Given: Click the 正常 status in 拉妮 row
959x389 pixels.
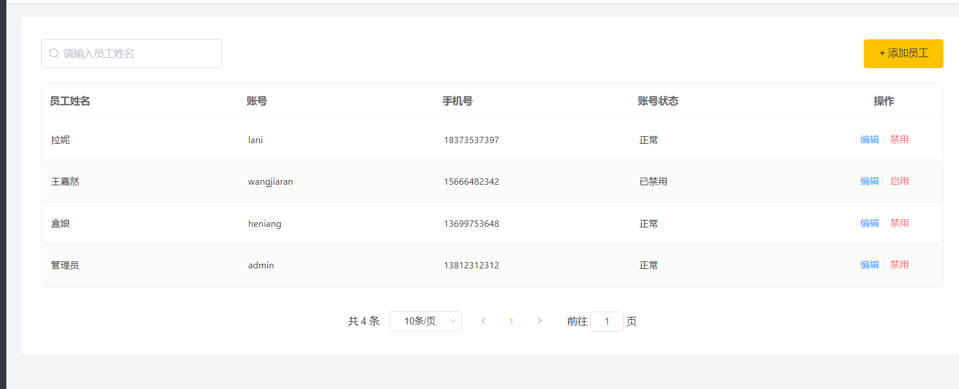Looking at the screenshot, I should coord(648,140).
